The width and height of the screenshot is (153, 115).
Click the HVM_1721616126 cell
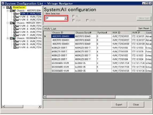(121, 71)
